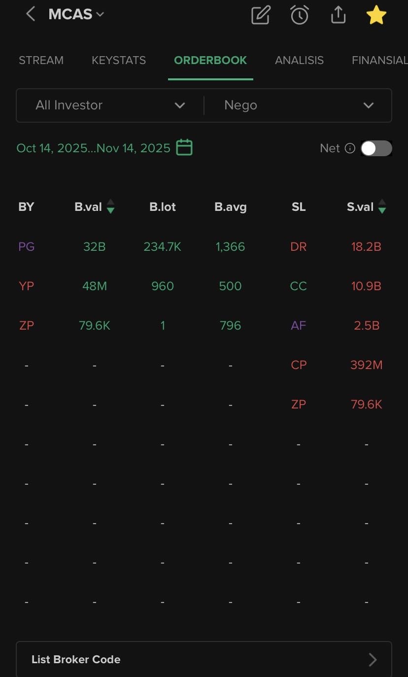Switch to the STREAM tab
Screen dimensions: 408x677
coord(41,61)
